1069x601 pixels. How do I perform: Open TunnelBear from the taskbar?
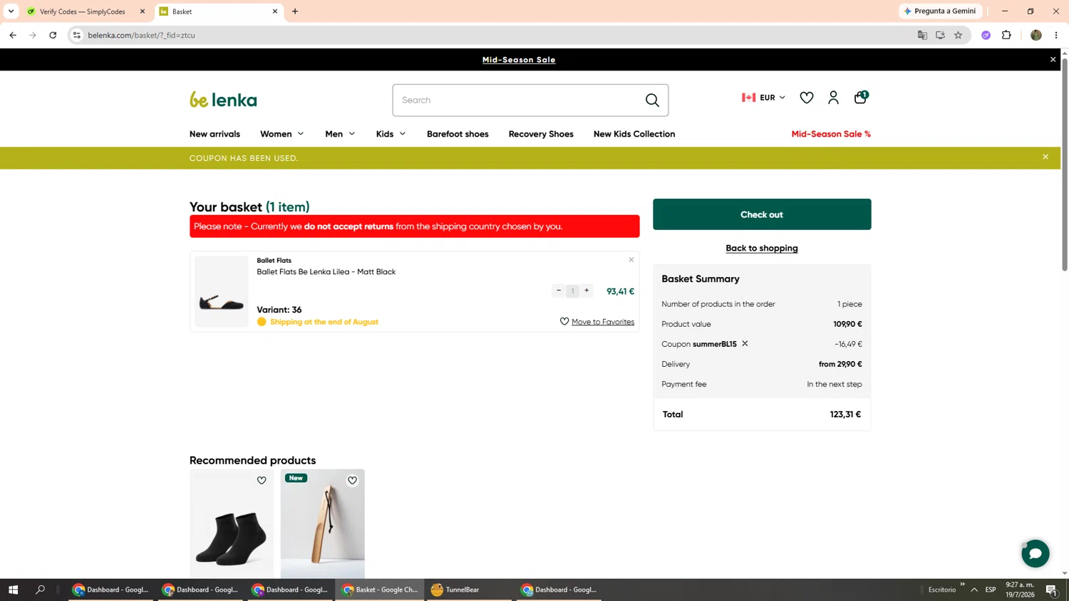click(469, 590)
